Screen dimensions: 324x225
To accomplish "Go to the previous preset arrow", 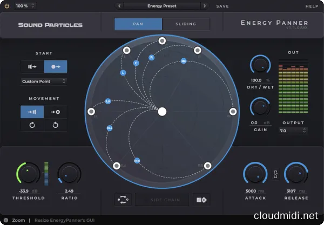I will point(119,6).
